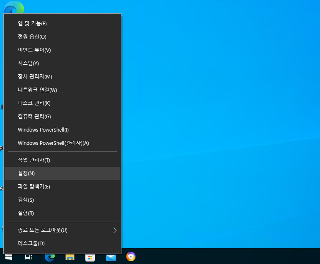Open 설정(N) from the menu
Viewport: 320px width, 264px height.
tap(26, 174)
